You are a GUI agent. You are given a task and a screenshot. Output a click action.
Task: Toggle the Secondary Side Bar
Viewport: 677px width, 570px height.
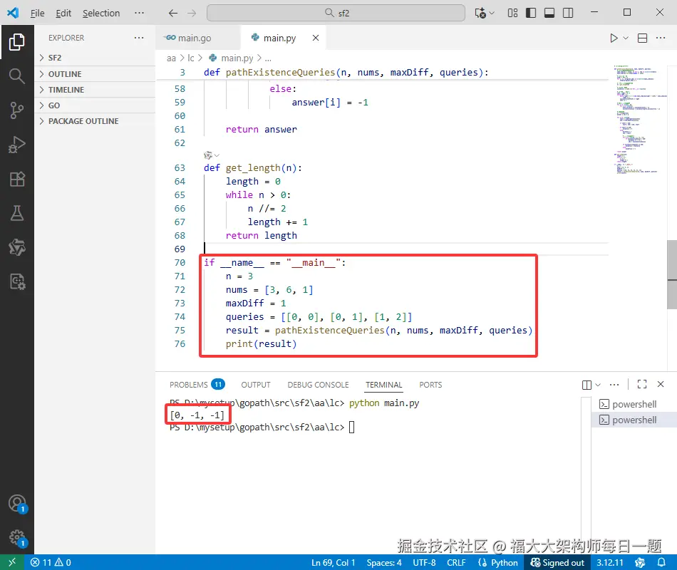coord(568,13)
